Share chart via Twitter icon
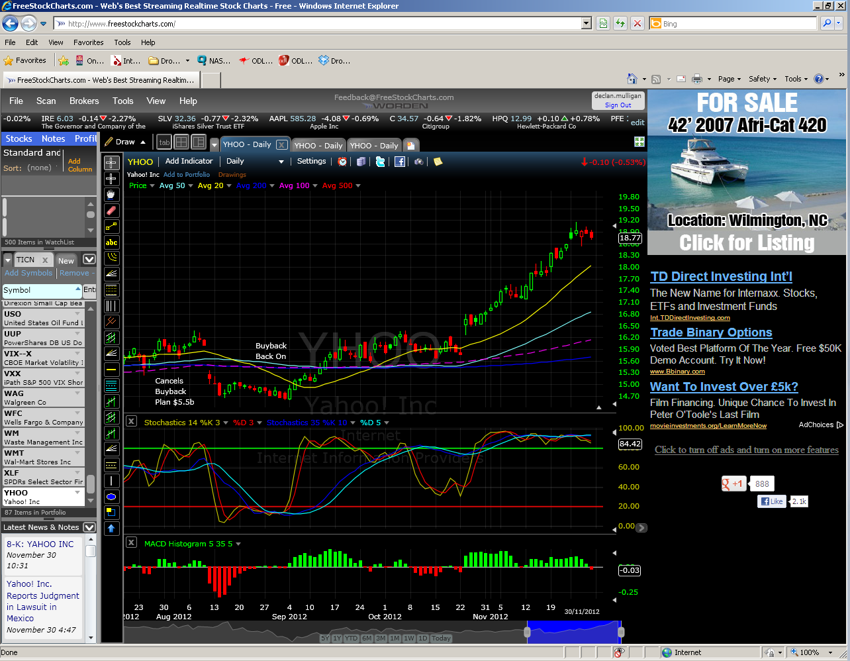Screen dimensions: 850x661 pos(380,162)
